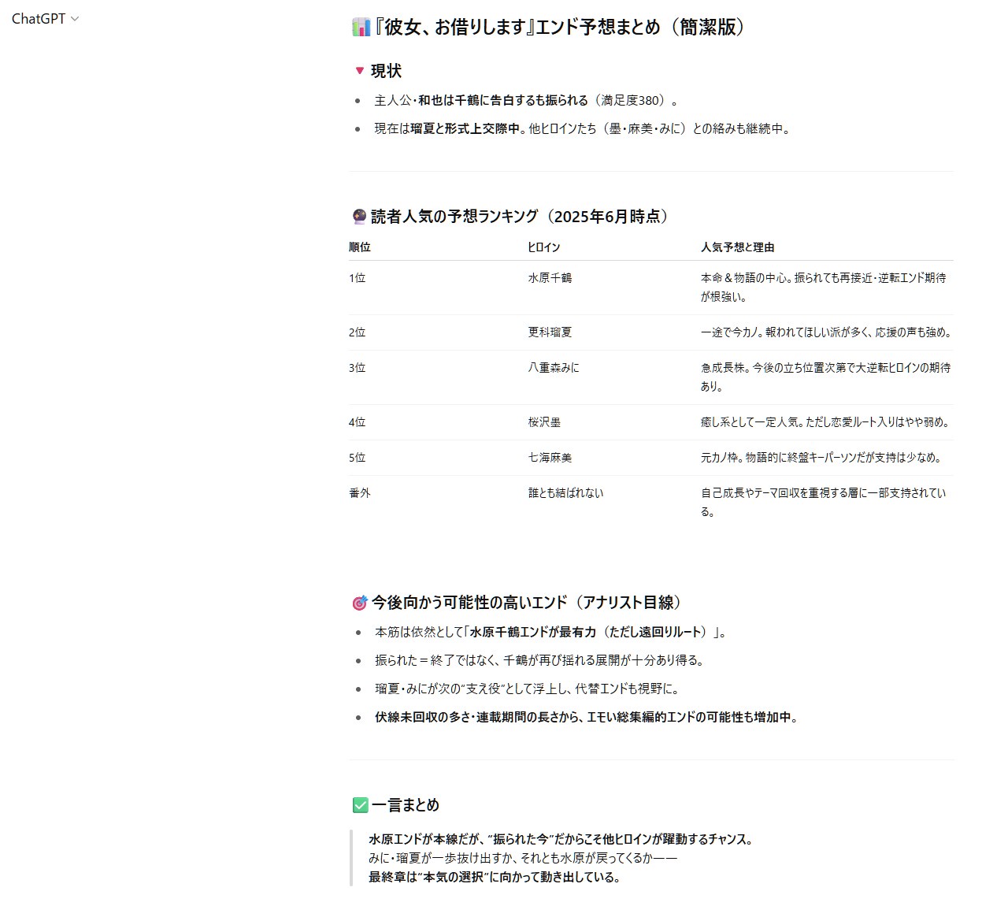1008x906 pixels.
Task: Click the 七海麻美 table cell
Action: click(x=550, y=458)
